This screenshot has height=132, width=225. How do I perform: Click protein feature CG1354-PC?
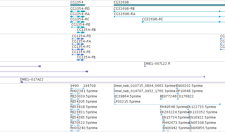click(81, 47)
